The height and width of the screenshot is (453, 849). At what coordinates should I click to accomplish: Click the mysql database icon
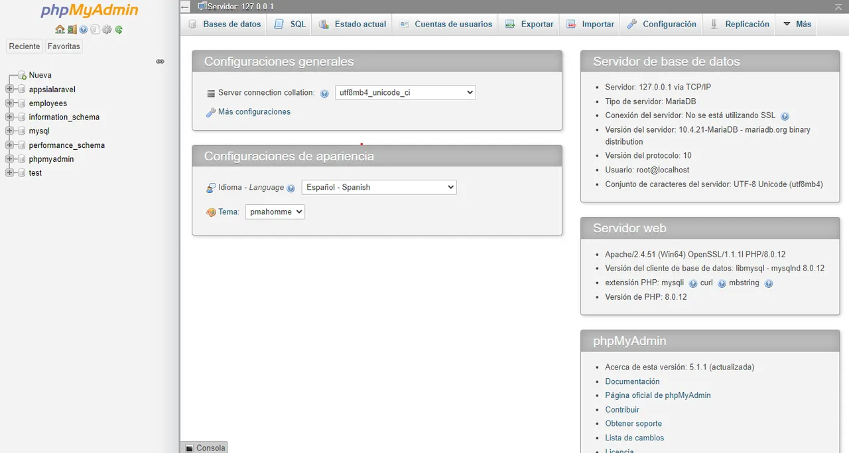point(22,131)
